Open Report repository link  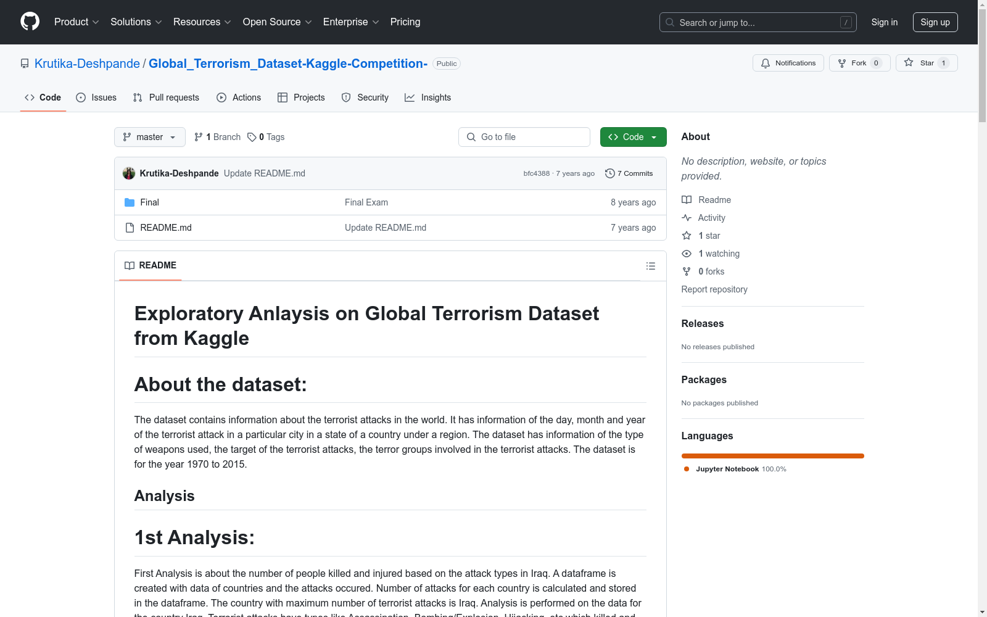[714, 289]
